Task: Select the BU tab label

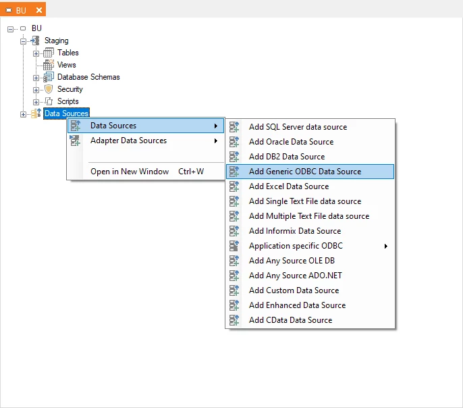Action: (21, 10)
